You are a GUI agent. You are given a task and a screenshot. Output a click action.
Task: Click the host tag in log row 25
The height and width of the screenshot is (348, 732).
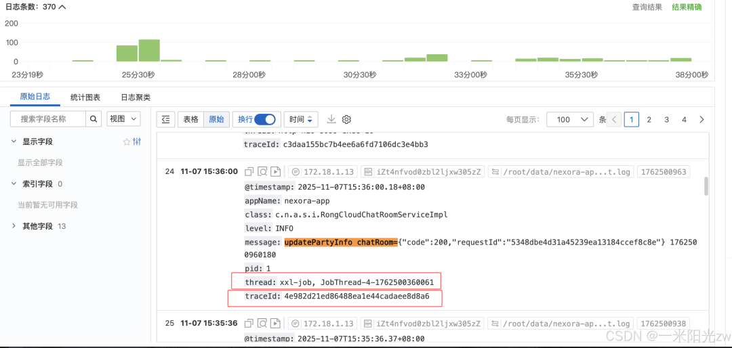(x=422, y=323)
